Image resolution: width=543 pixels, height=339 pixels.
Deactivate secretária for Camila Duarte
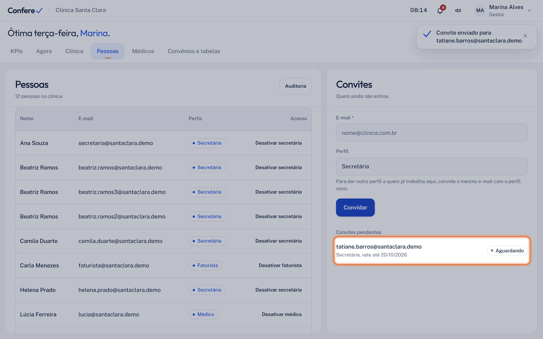click(x=278, y=241)
